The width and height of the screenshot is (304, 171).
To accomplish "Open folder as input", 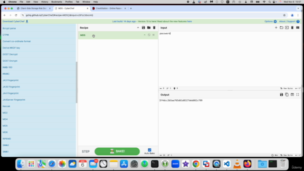I will 281,28.
